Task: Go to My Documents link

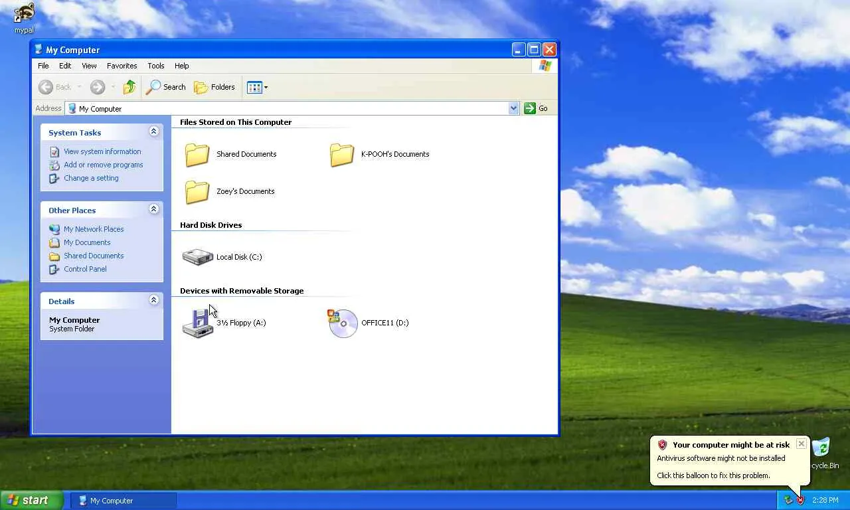Action: (87, 242)
